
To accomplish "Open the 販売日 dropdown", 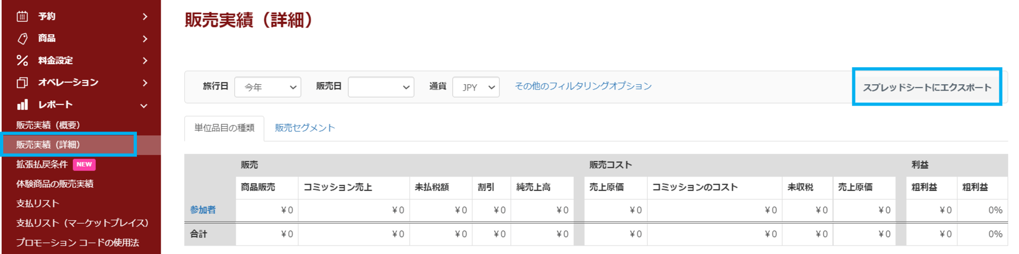I will point(381,87).
